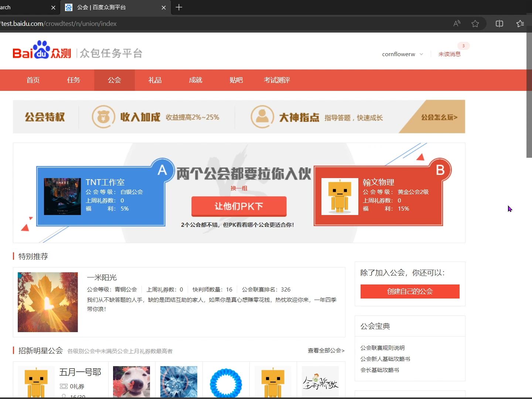Screen dimensions: 532x399
Task: Click the 大神指点 person icon
Action: [x=262, y=117]
